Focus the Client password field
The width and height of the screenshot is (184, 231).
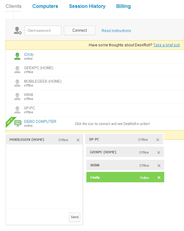(43, 31)
